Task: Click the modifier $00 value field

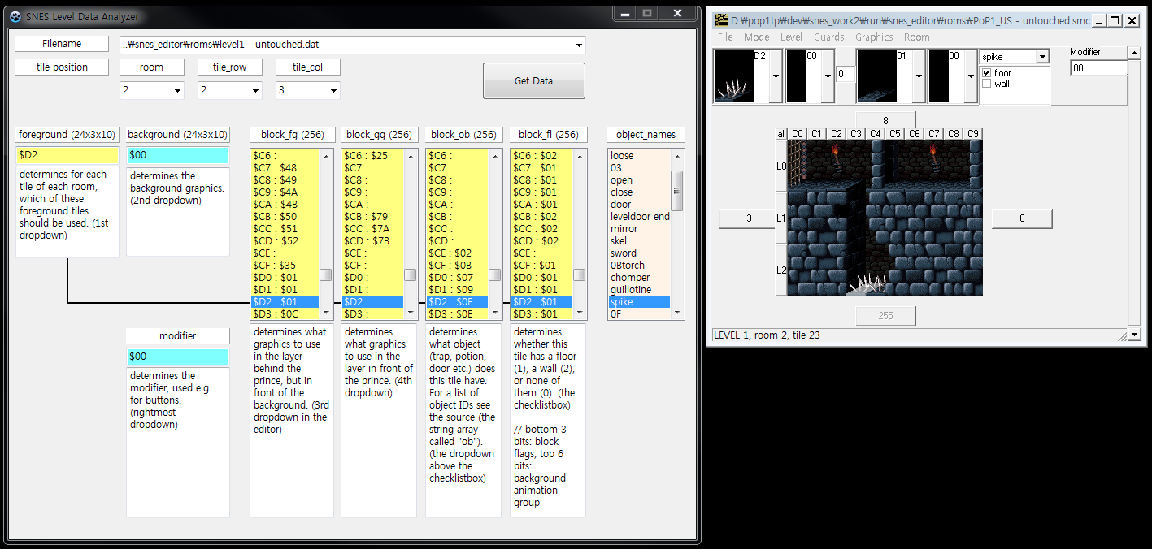Action: 178,356
